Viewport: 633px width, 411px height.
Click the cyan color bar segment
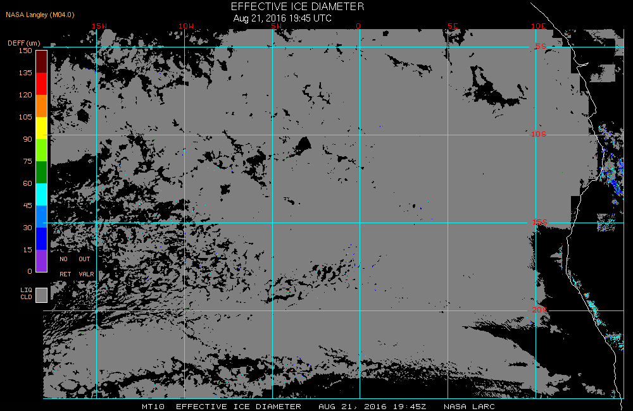(x=42, y=194)
